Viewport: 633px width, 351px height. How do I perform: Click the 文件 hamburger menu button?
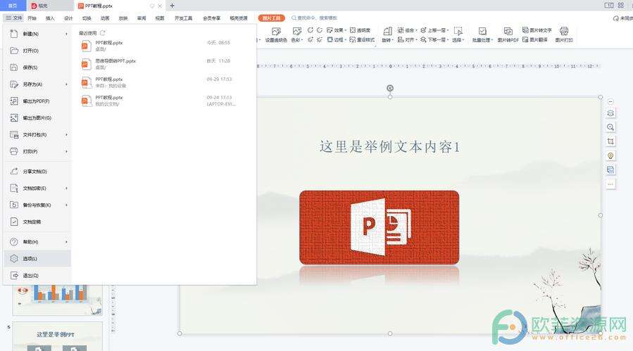point(13,18)
